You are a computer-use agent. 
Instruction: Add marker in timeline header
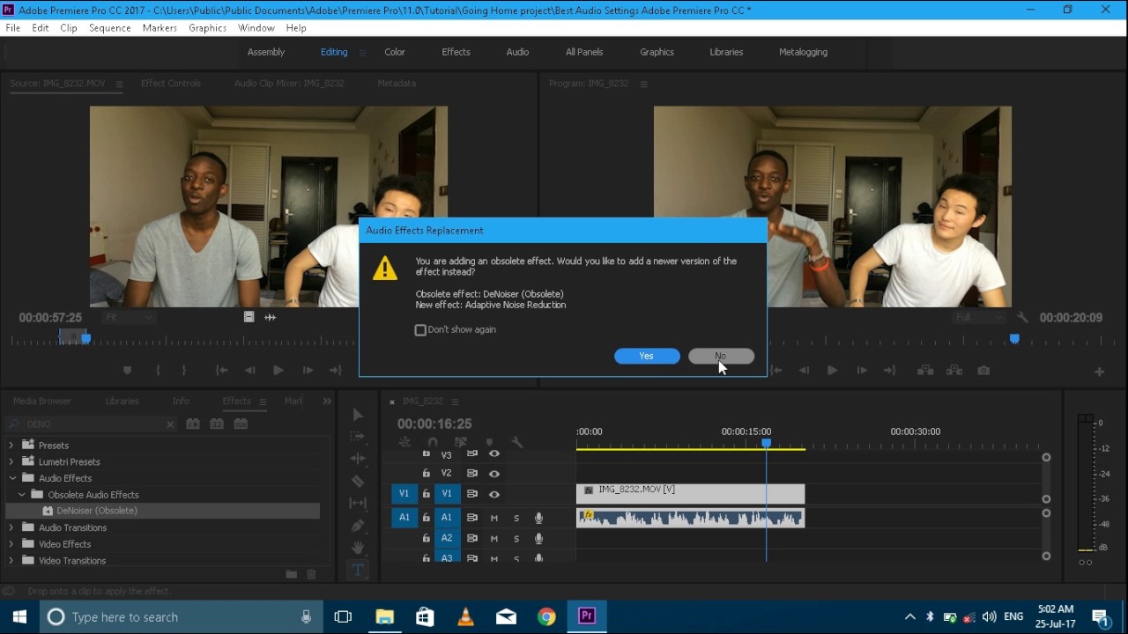489,442
